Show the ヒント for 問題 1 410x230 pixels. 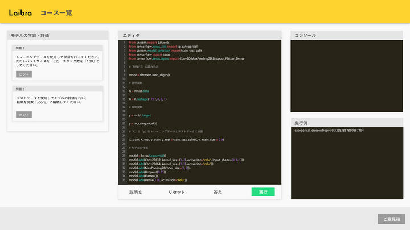pyautogui.click(x=24, y=74)
